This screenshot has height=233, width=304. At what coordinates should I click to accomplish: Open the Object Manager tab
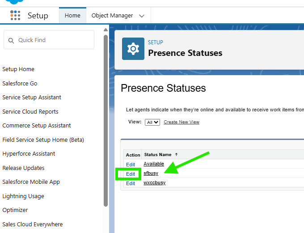click(x=112, y=16)
